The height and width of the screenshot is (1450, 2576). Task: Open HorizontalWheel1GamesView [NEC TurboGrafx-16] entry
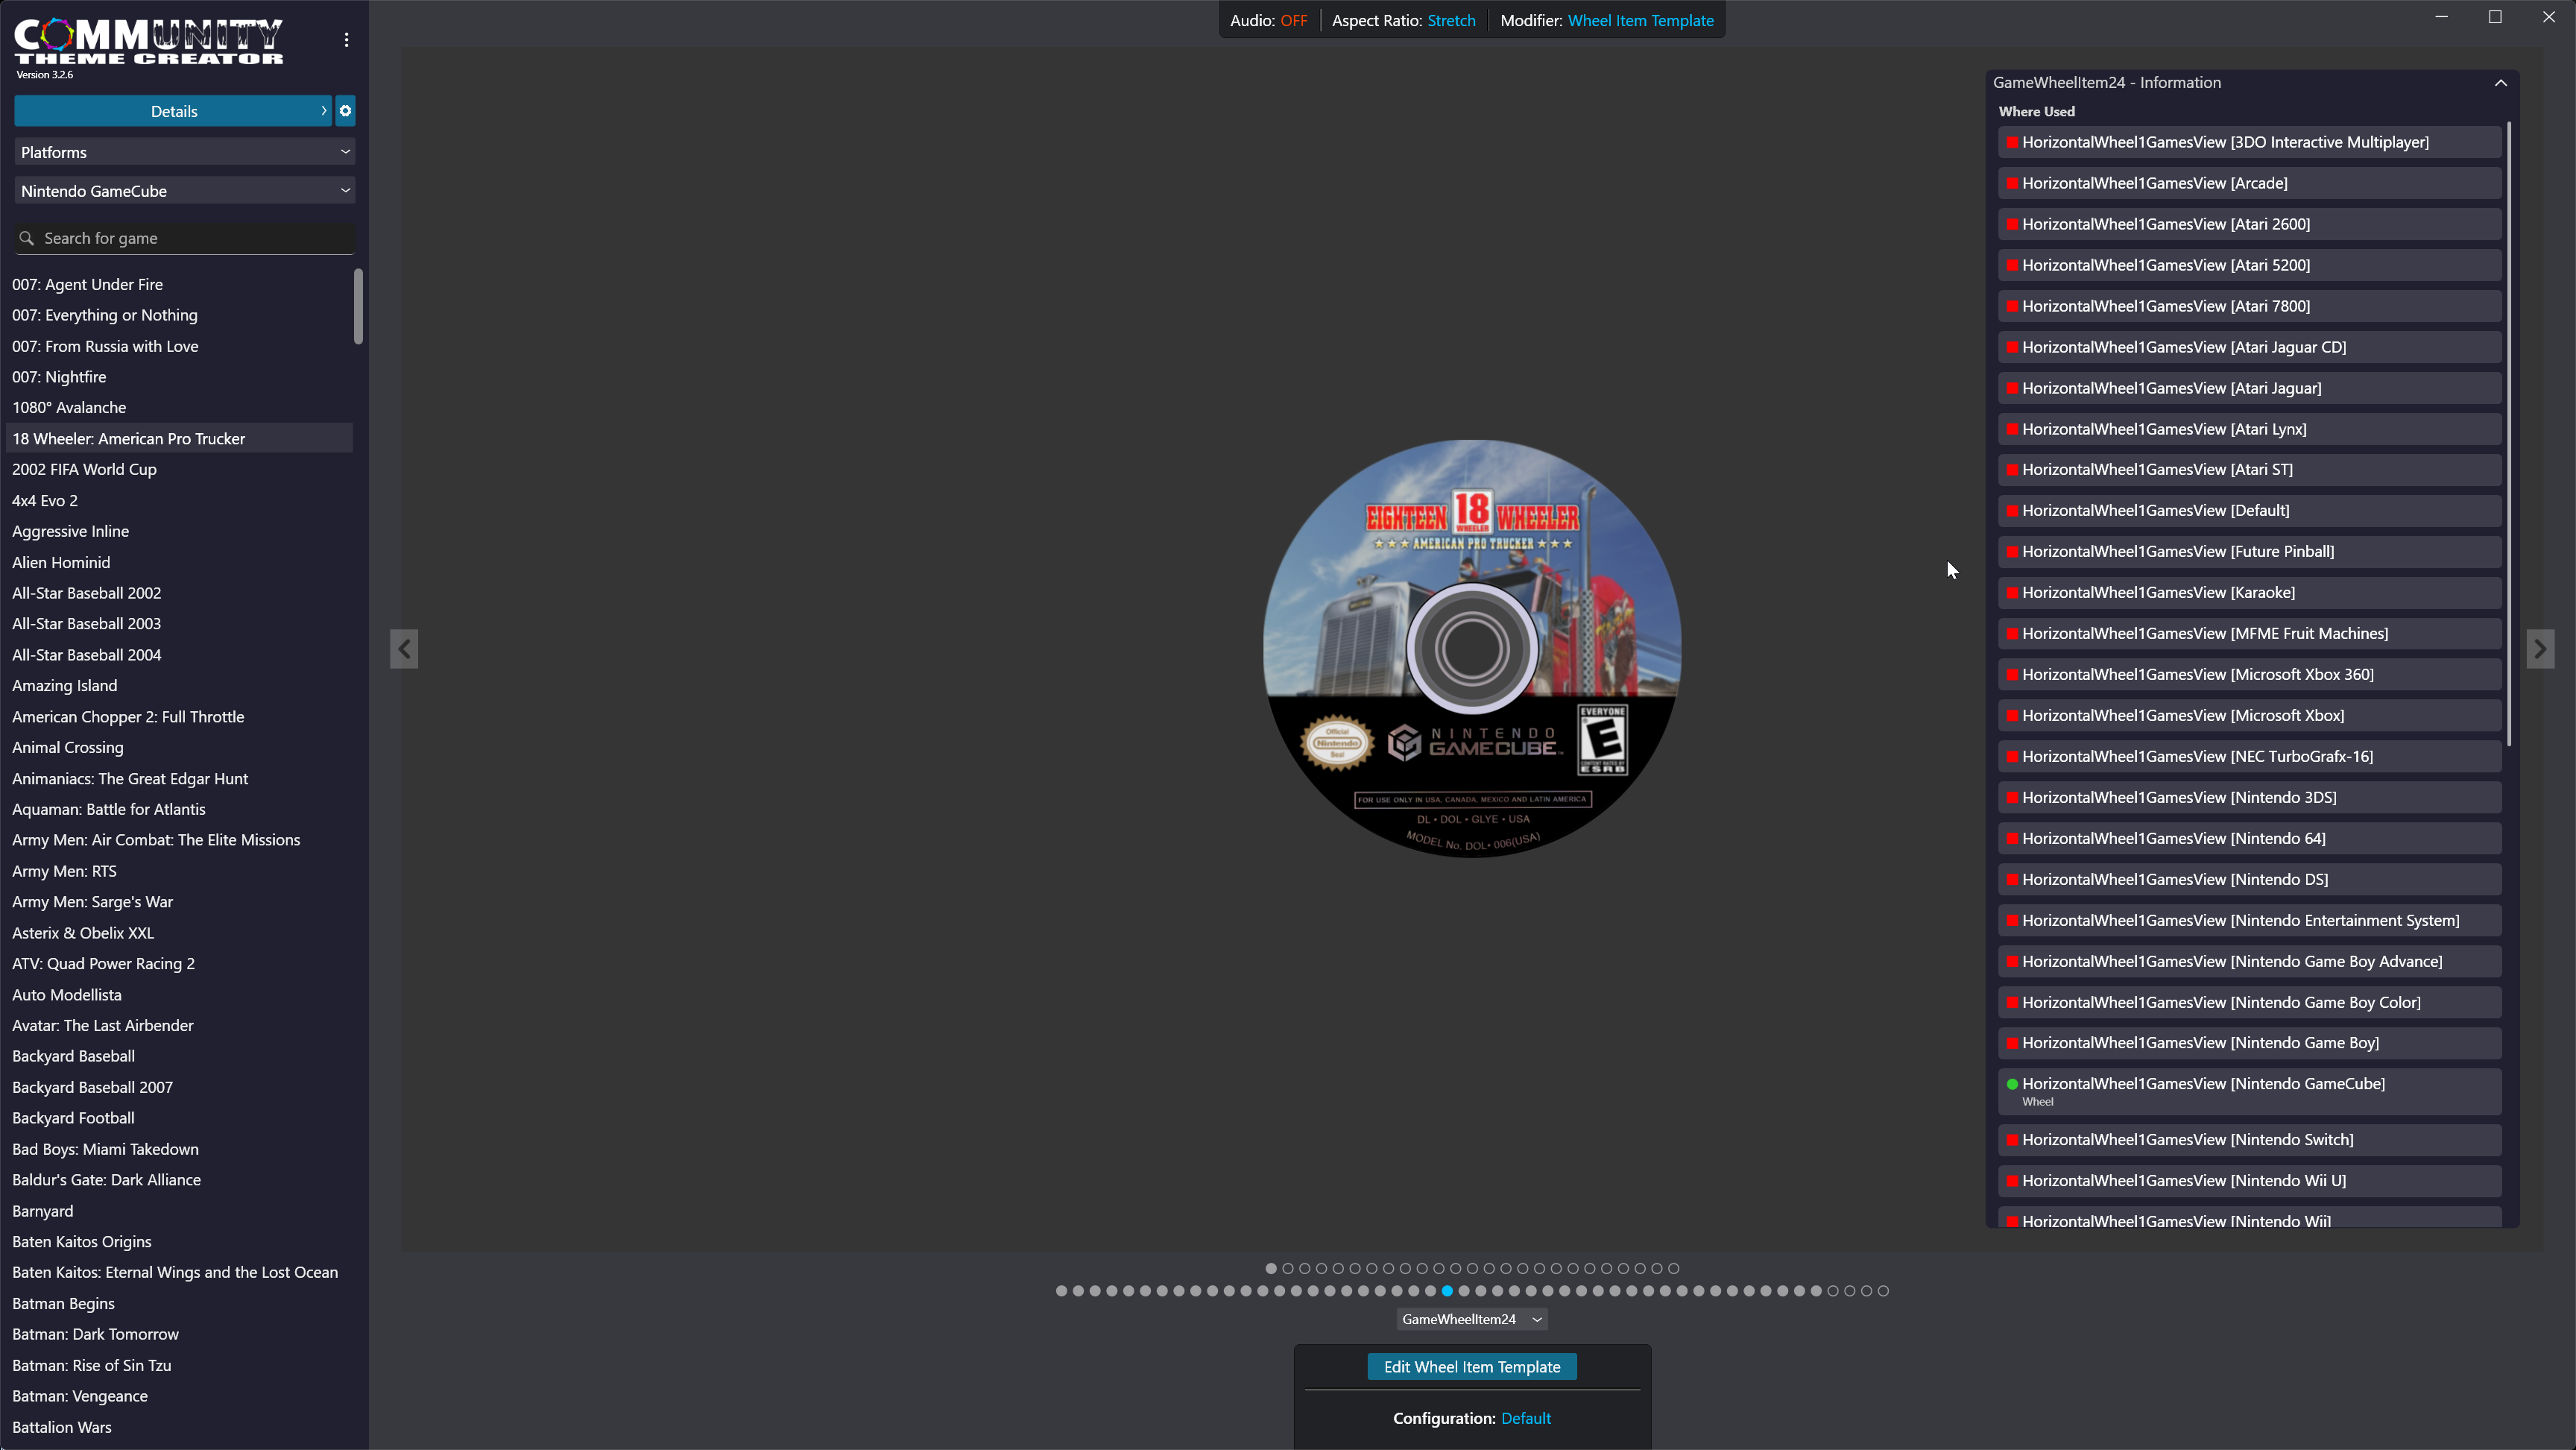[2250, 756]
